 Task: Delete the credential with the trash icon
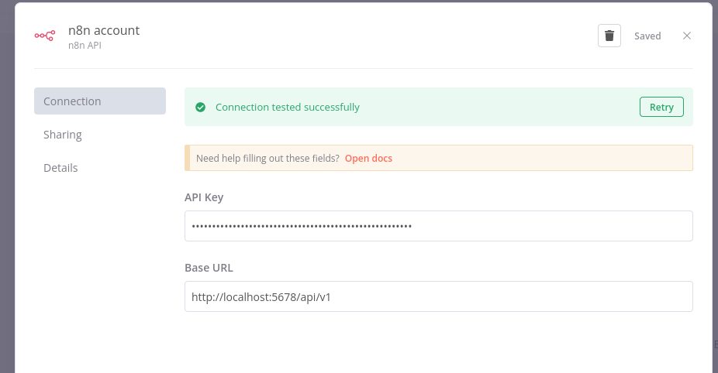609,36
